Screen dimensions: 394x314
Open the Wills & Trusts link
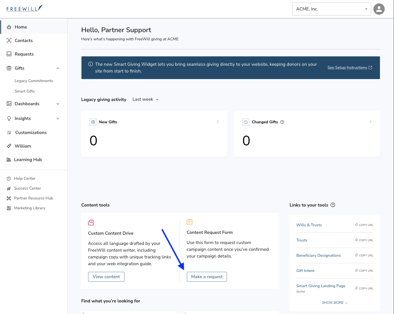point(309,225)
